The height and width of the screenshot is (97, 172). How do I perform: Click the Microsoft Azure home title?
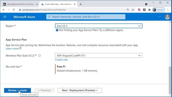(x=24, y=17)
